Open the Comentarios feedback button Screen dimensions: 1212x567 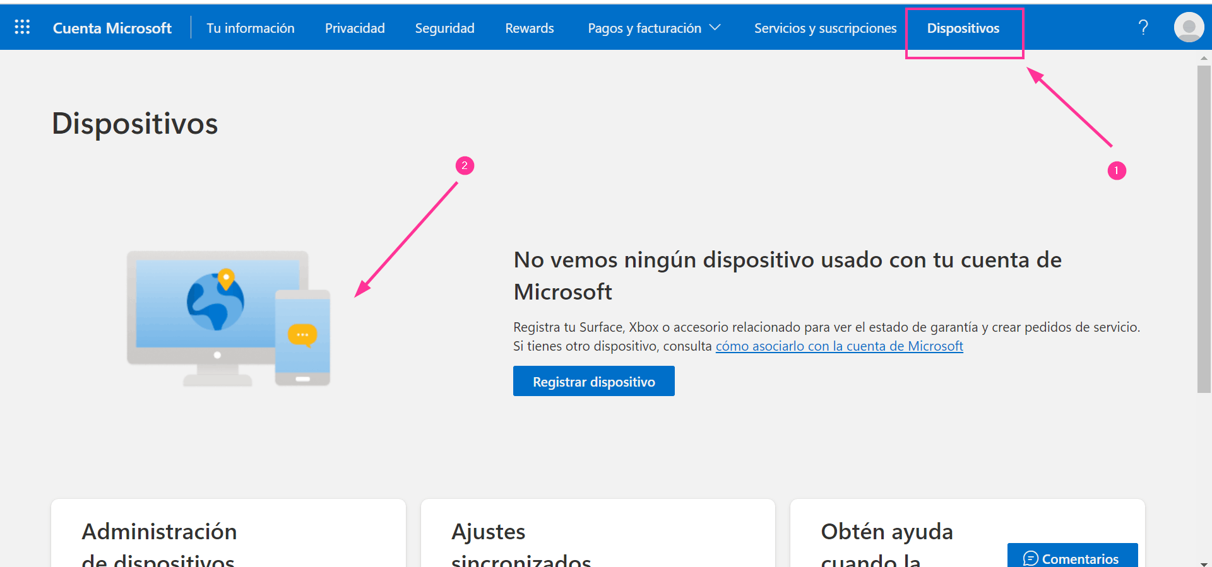[x=1072, y=556]
